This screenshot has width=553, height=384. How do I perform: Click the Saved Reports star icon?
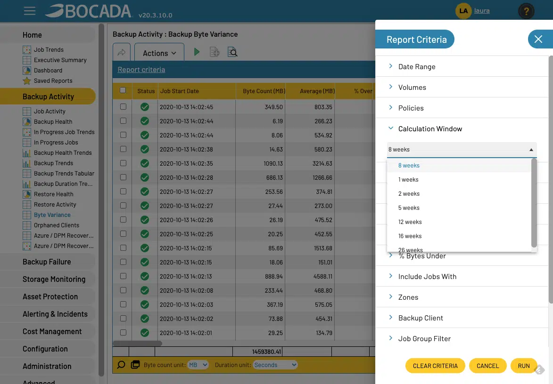click(x=27, y=80)
